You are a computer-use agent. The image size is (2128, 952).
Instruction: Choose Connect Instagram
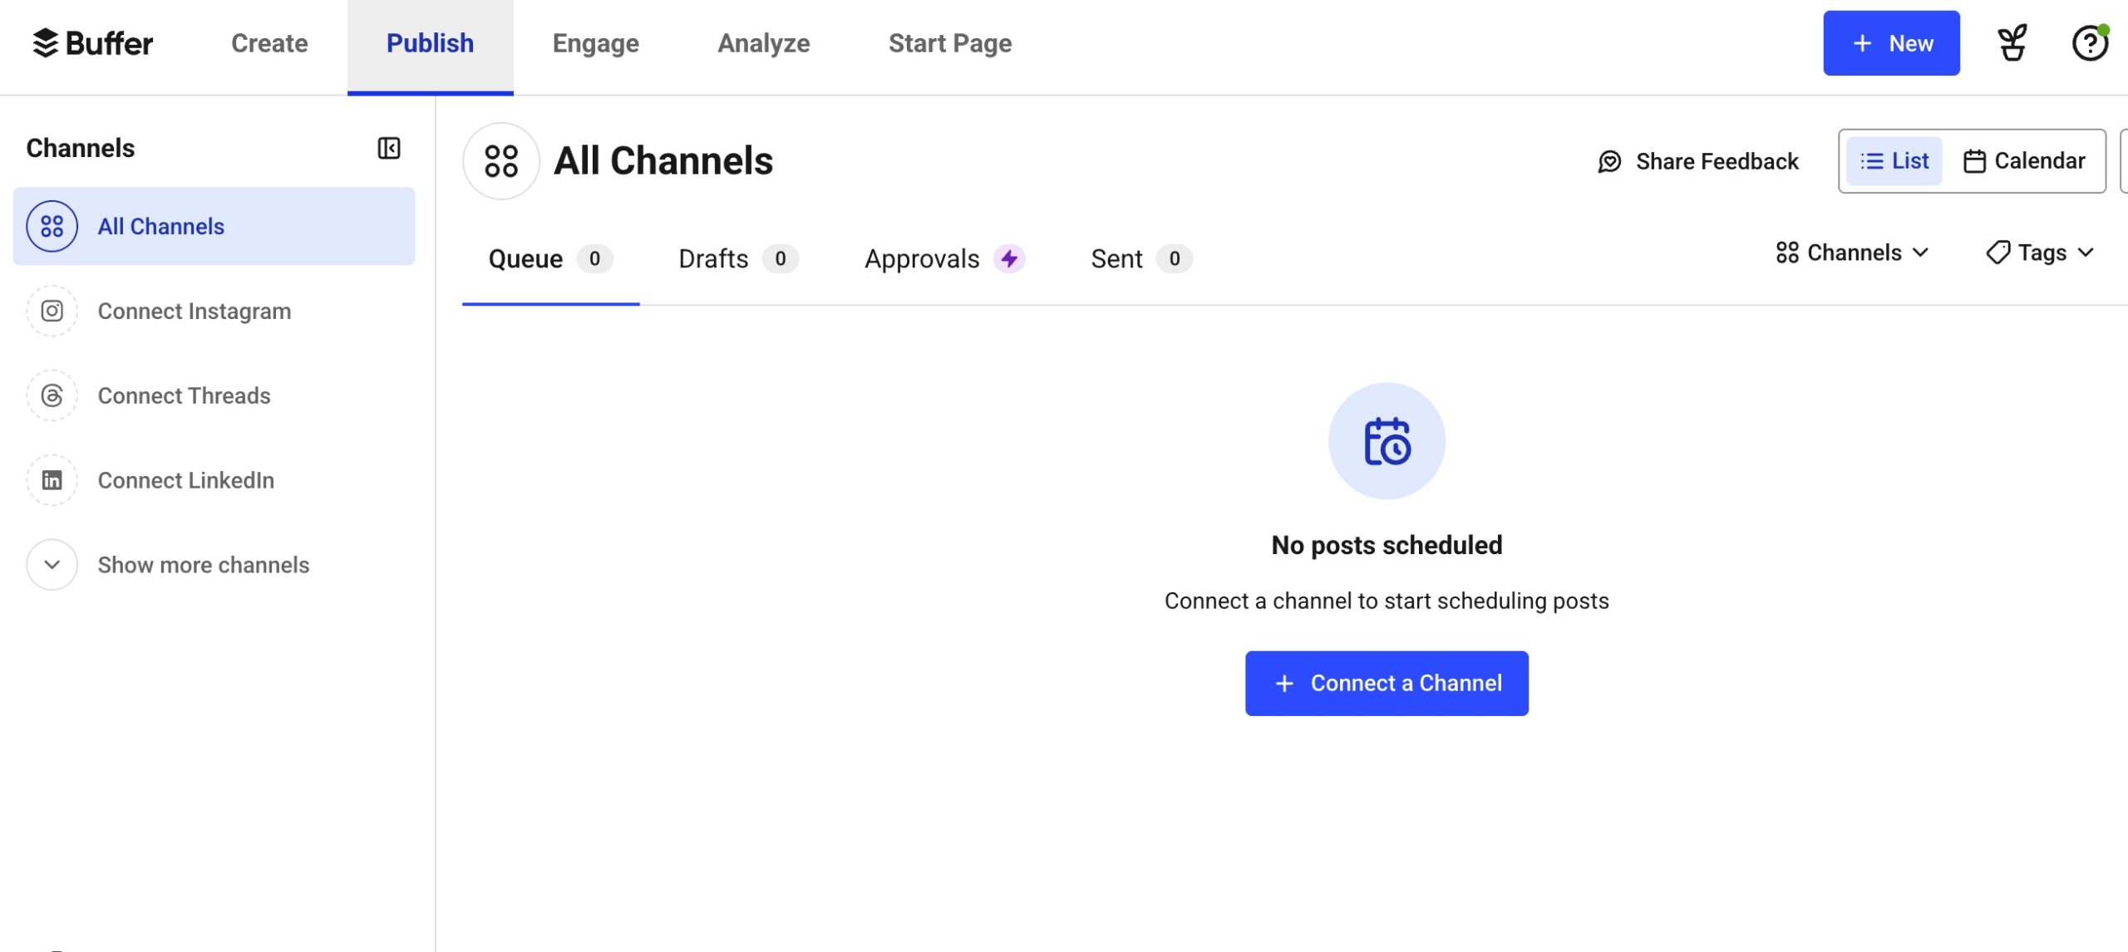214,311
